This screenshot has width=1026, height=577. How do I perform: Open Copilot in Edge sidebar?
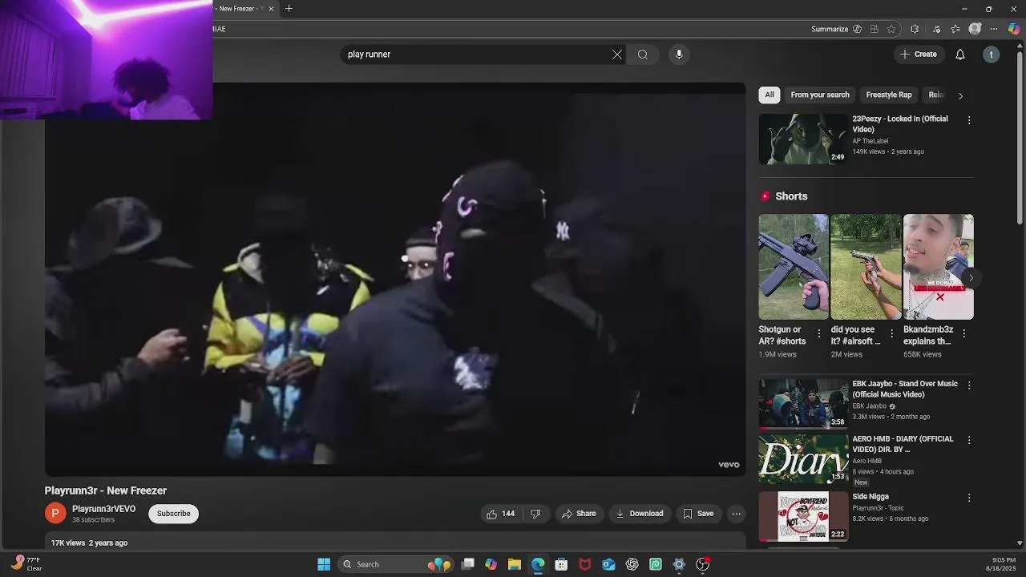1014,29
